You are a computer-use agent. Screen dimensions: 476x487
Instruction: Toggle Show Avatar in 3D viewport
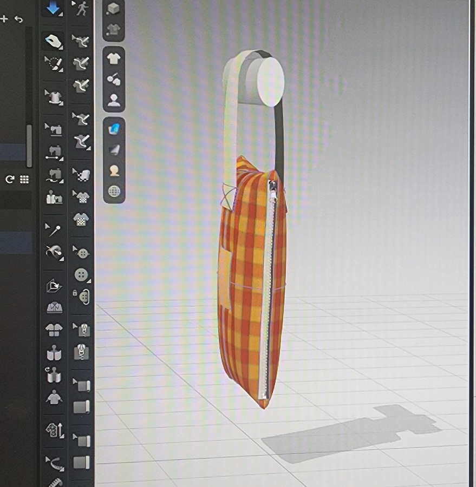(114, 100)
